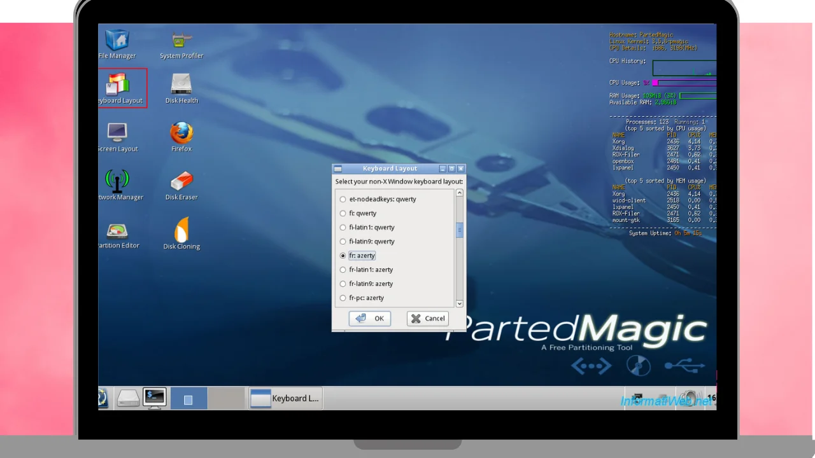Click the scroll up arrow in layout list
Image resolution: width=815 pixels, height=458 pixels.
click(x=459, y=193)
